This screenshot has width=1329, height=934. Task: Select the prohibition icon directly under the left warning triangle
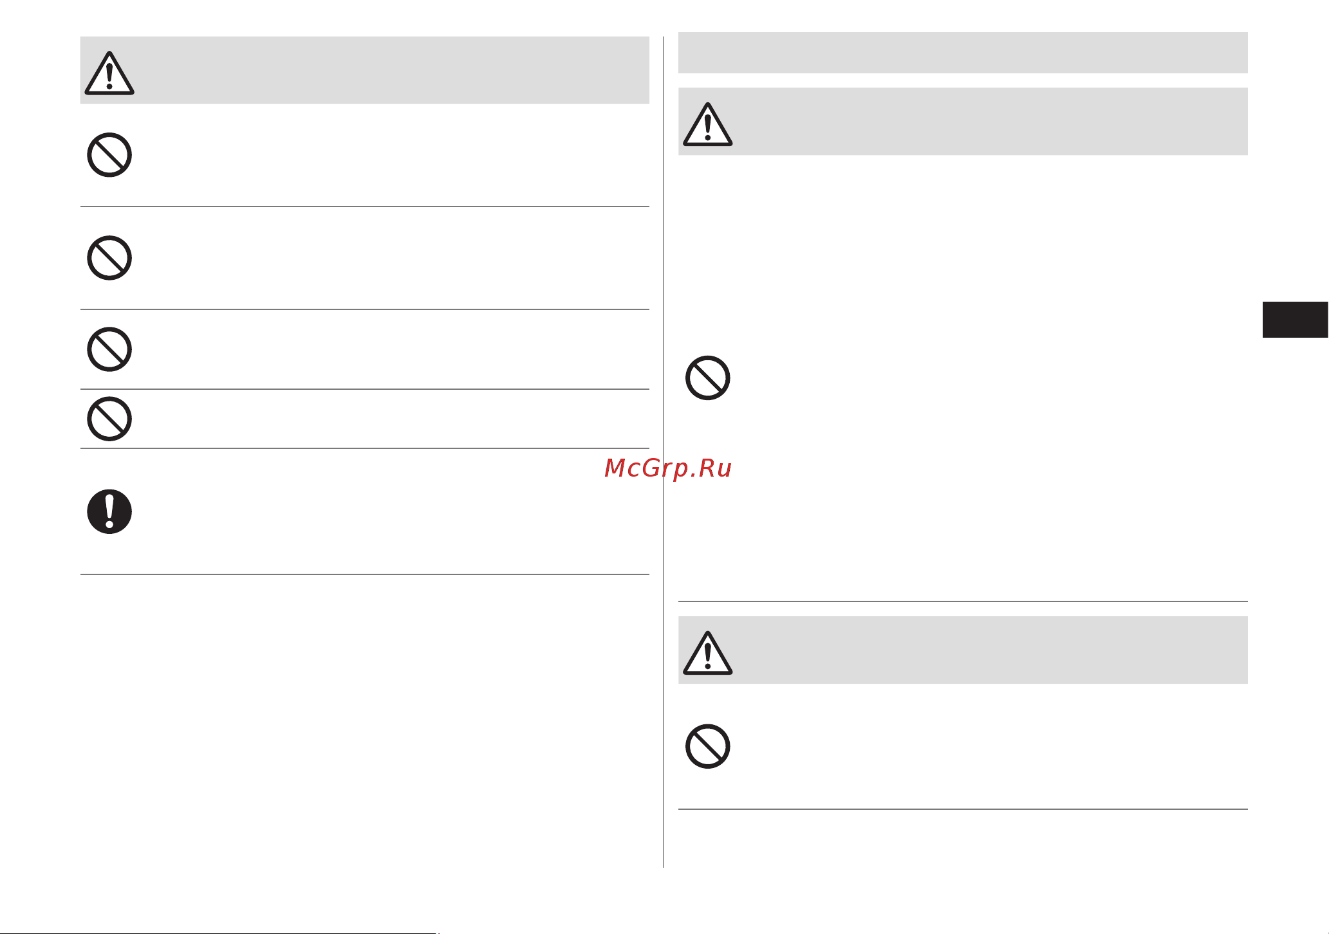point(109,155)
